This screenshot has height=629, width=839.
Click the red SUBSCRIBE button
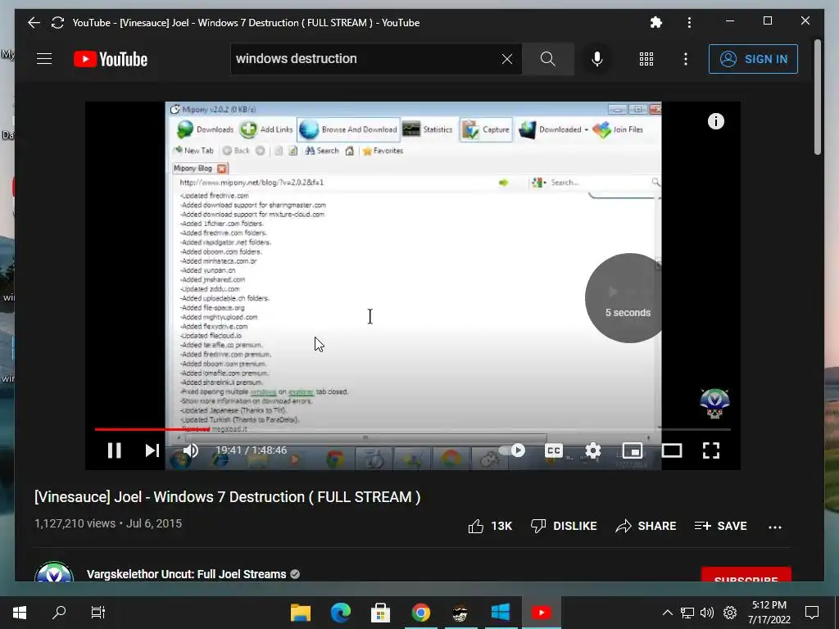(746, 574)
